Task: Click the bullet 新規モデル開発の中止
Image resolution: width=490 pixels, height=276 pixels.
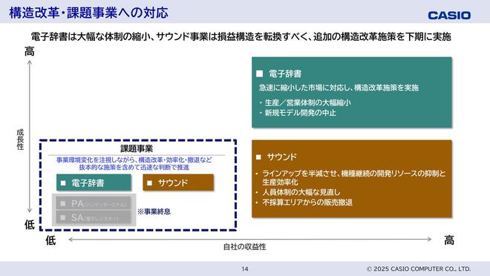Action: pos(301,113)
